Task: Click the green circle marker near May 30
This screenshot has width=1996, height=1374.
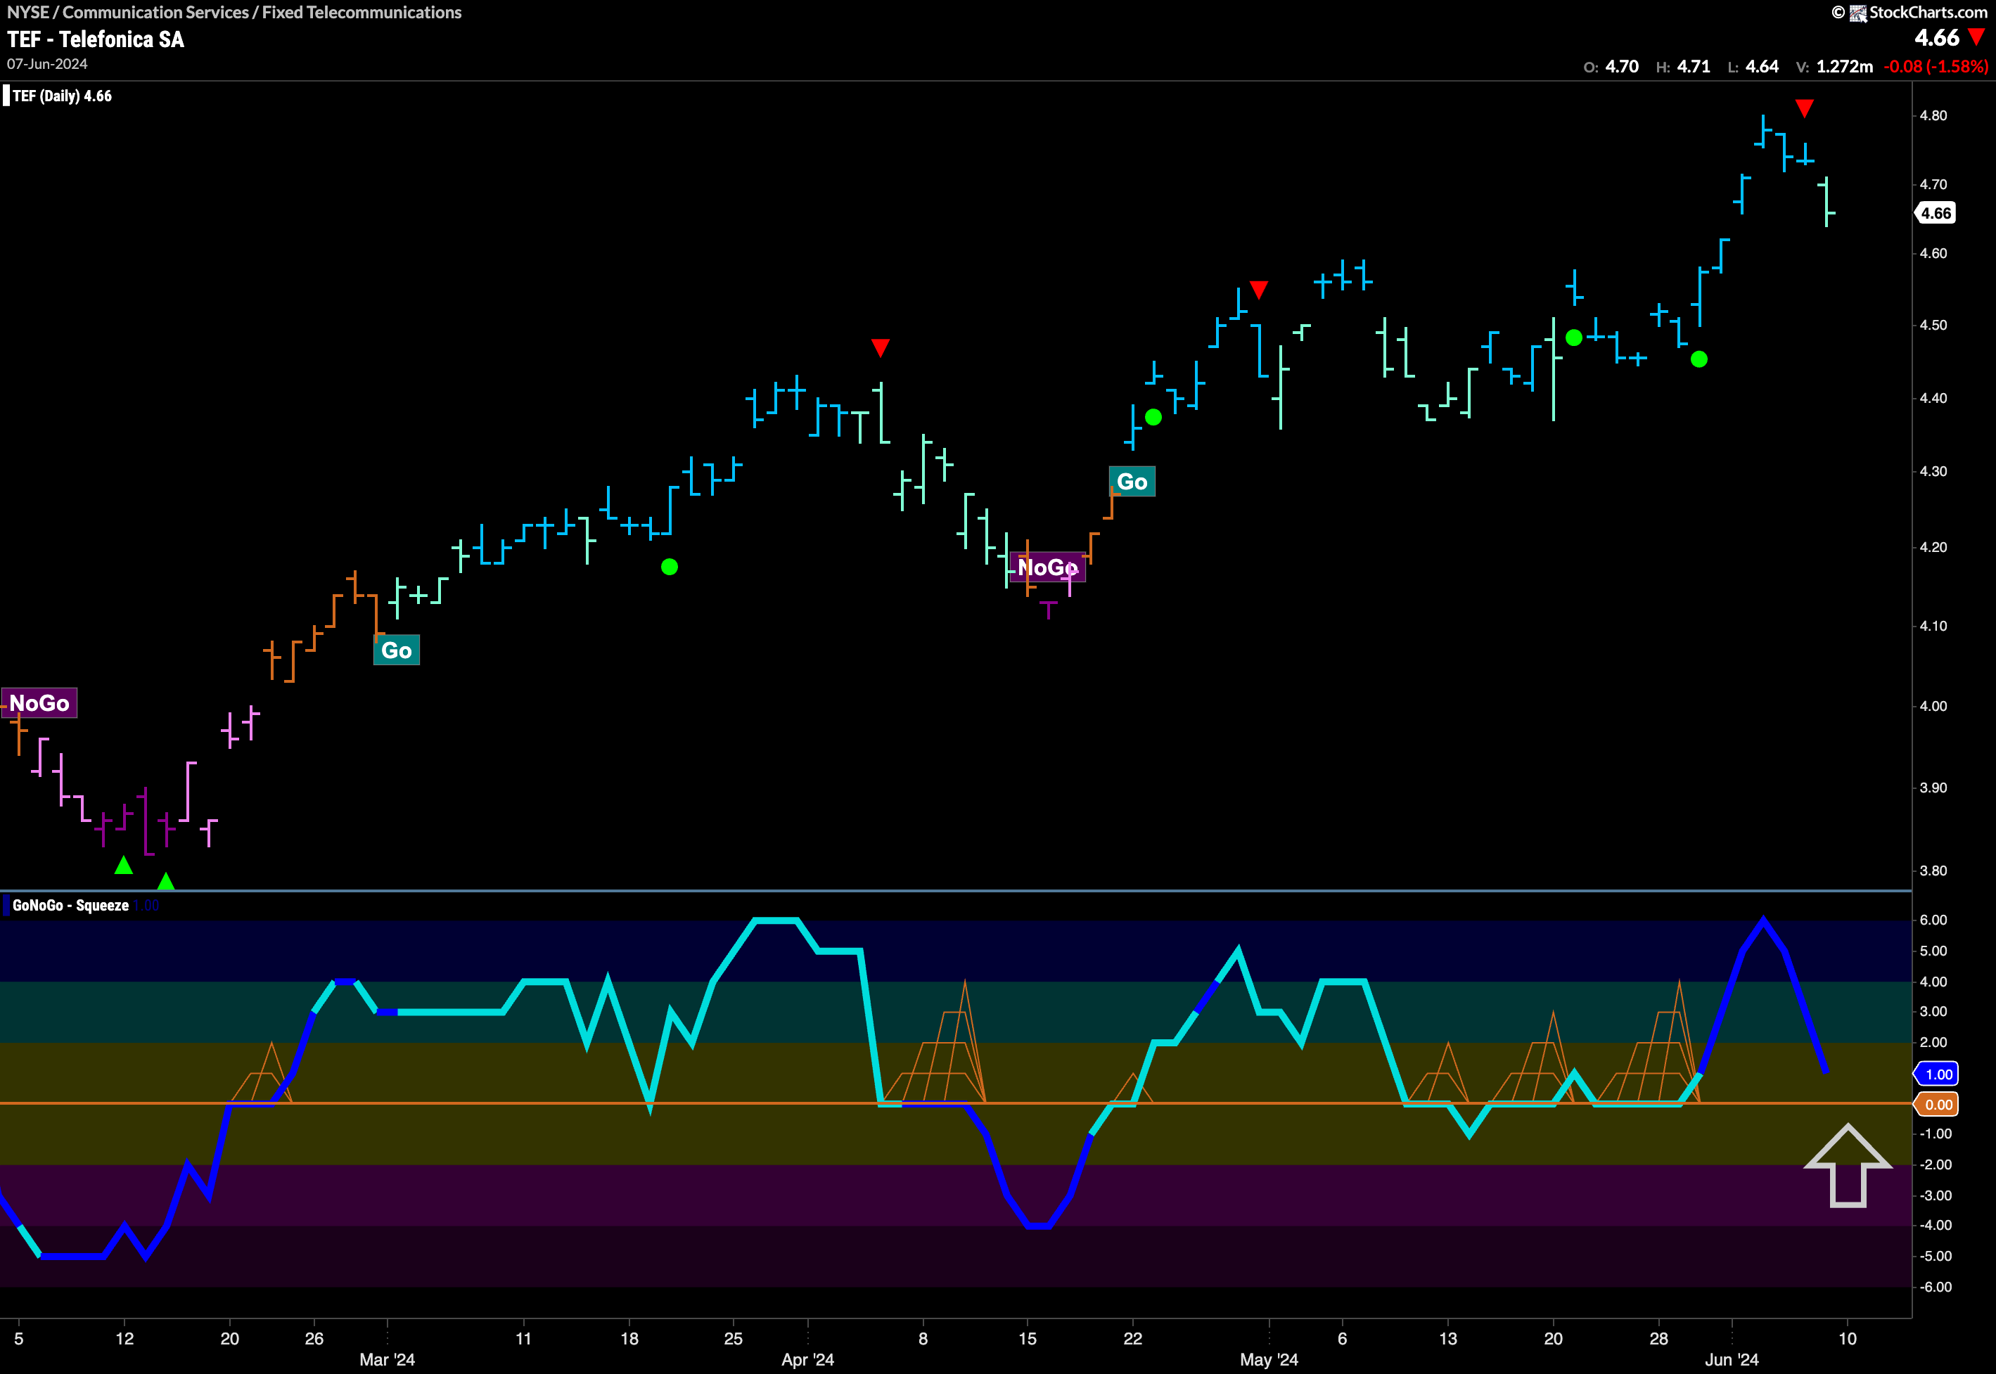Action: pyautogui.click(x=1699, y=359)
